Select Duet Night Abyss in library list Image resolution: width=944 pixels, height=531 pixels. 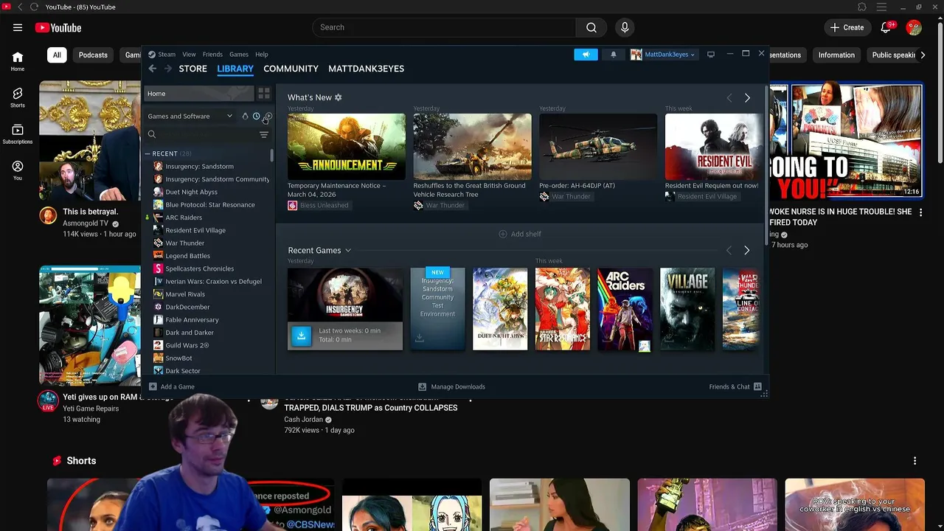[192, 192]
